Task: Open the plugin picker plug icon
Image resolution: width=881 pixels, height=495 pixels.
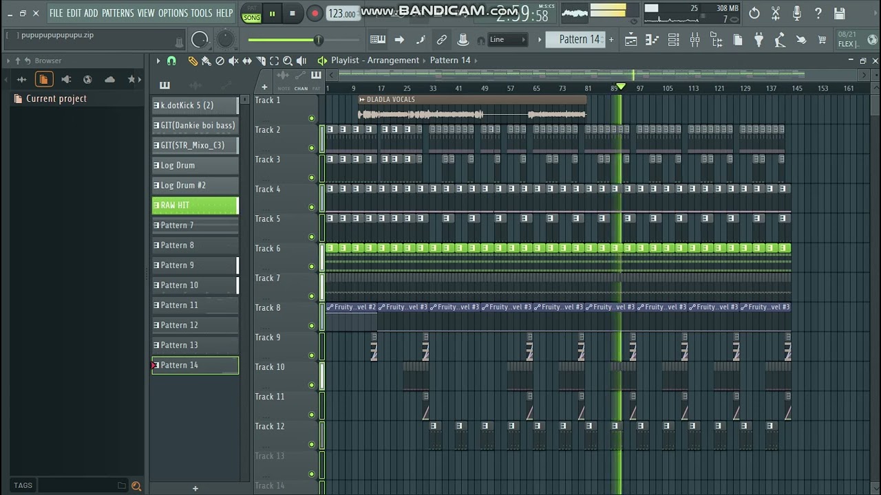Action: coord(758,41)
